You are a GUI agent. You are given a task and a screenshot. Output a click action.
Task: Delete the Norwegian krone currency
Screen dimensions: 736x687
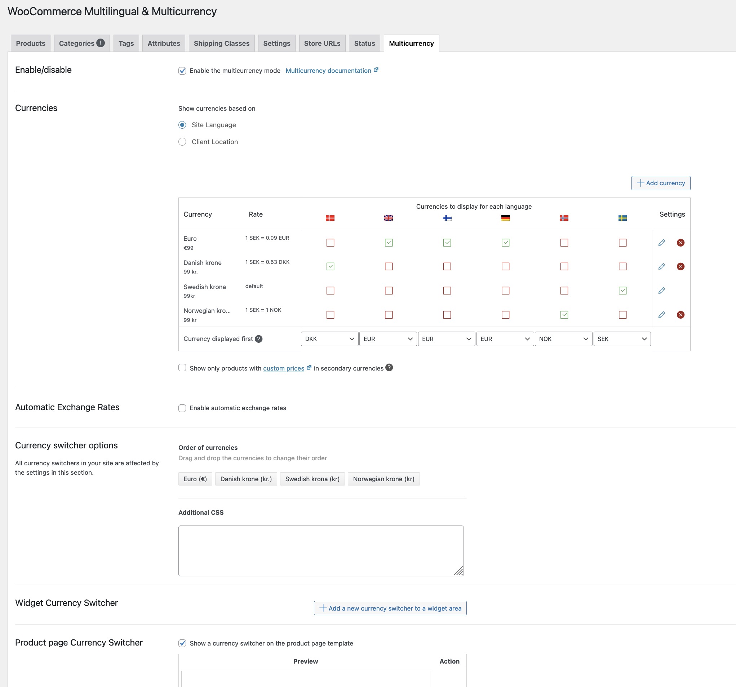(x=680, y=315)
